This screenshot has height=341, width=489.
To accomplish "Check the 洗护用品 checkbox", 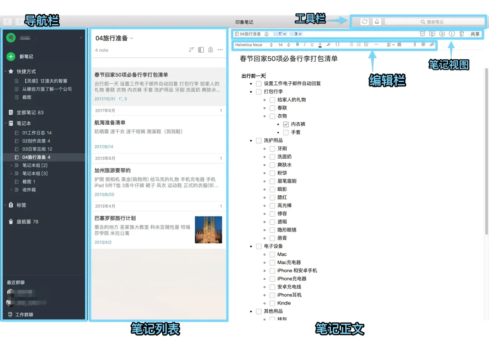I will (259, 141).
